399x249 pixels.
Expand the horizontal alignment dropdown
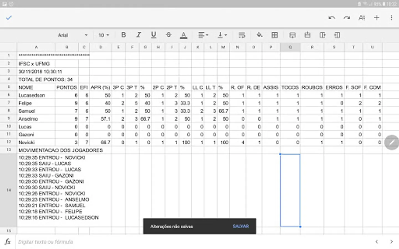(x=203, y=35)
